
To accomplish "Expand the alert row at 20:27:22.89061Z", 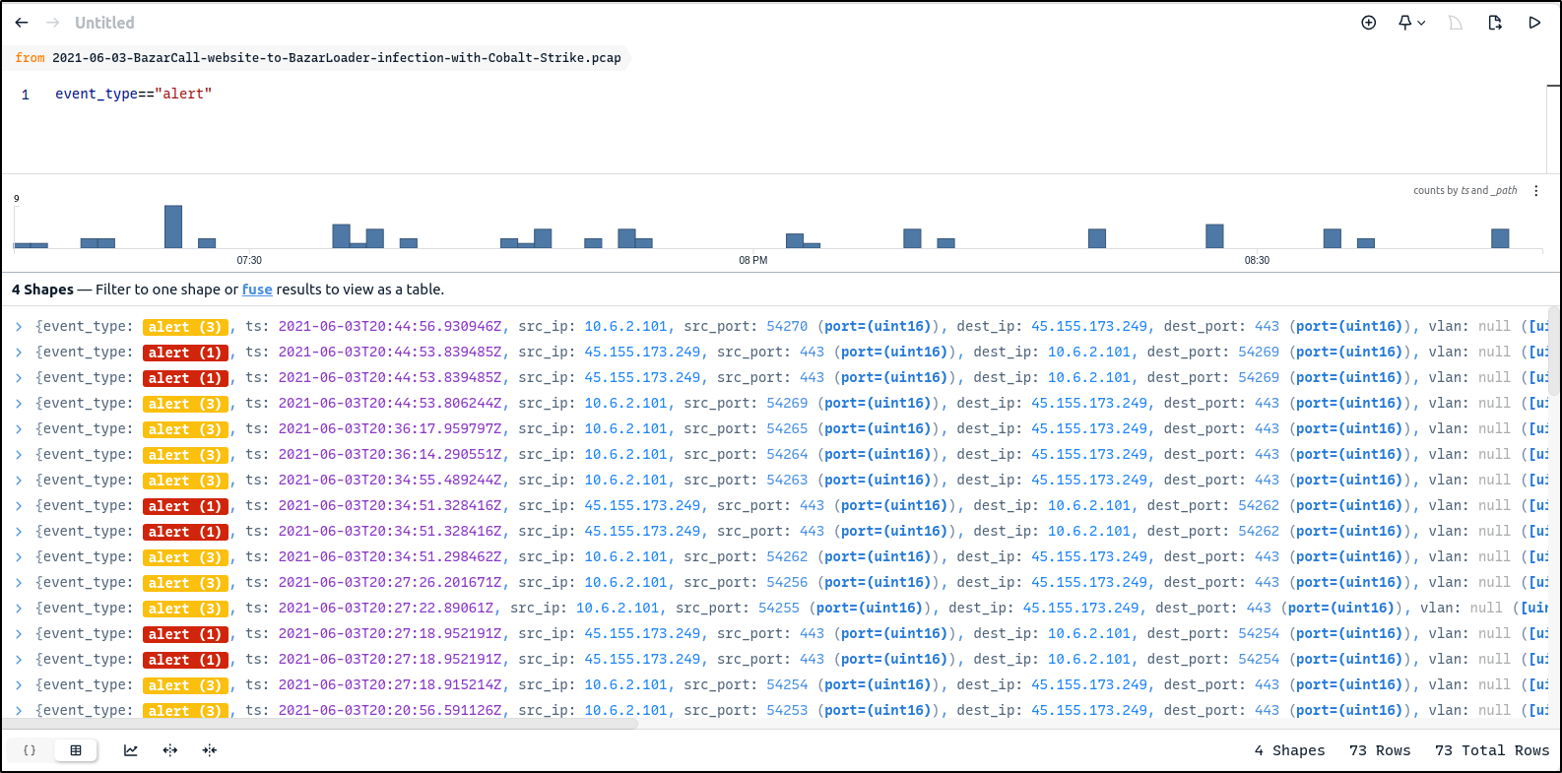I will click(x=19, y=609).
